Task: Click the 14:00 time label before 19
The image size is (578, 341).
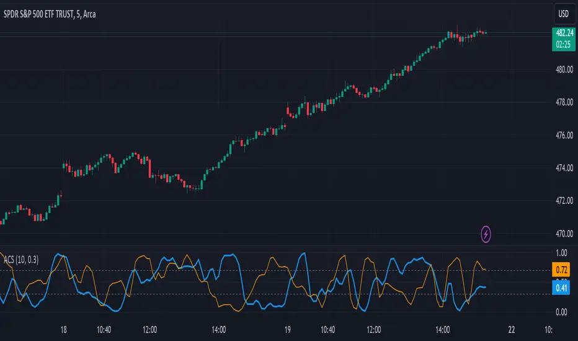Action: pos(218,330)
